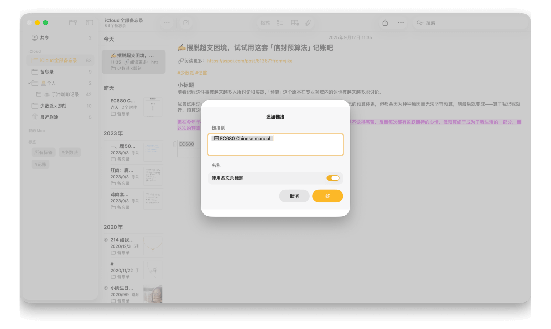Click the new folder icon in toolbar
Viewport: 551px width, 329px height.
tap(73, 23)
